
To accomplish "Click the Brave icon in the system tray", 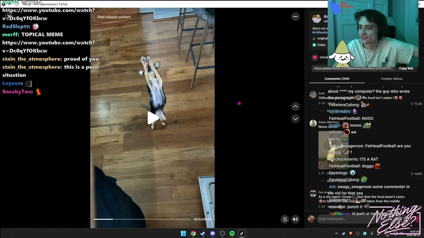I will [350, 233].
